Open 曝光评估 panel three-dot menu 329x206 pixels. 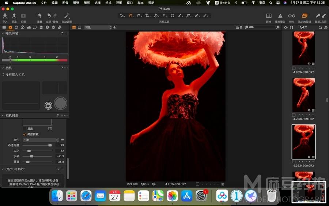click(x=66, y=33)
